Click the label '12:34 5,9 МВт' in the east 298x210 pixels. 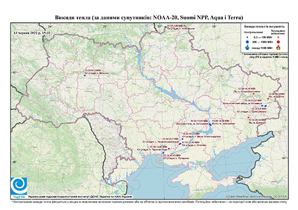[x=258, y=108]
